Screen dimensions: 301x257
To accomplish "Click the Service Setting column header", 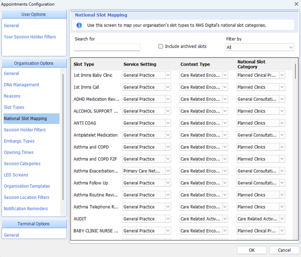I will 140,64.
